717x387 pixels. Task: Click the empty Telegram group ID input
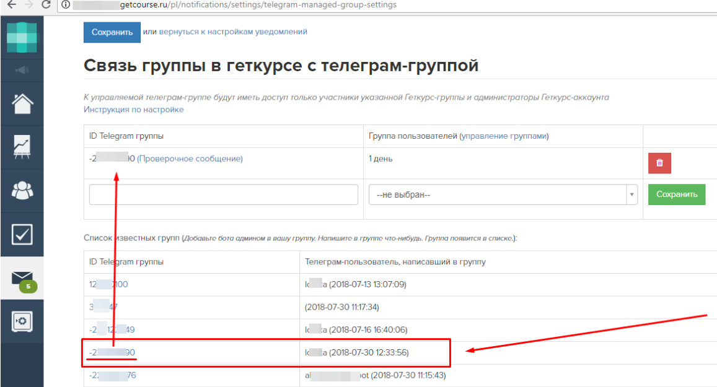(x=224, y=194)
